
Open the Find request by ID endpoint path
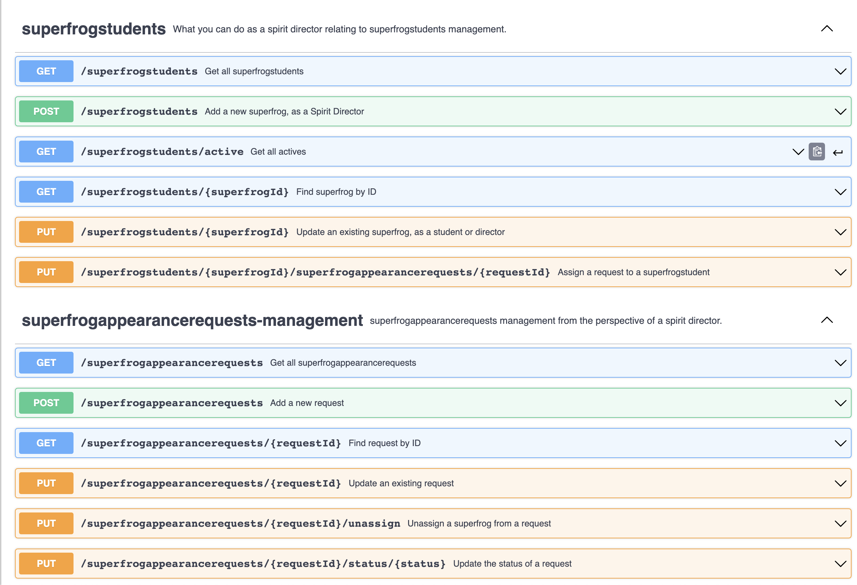click(211, 443)
